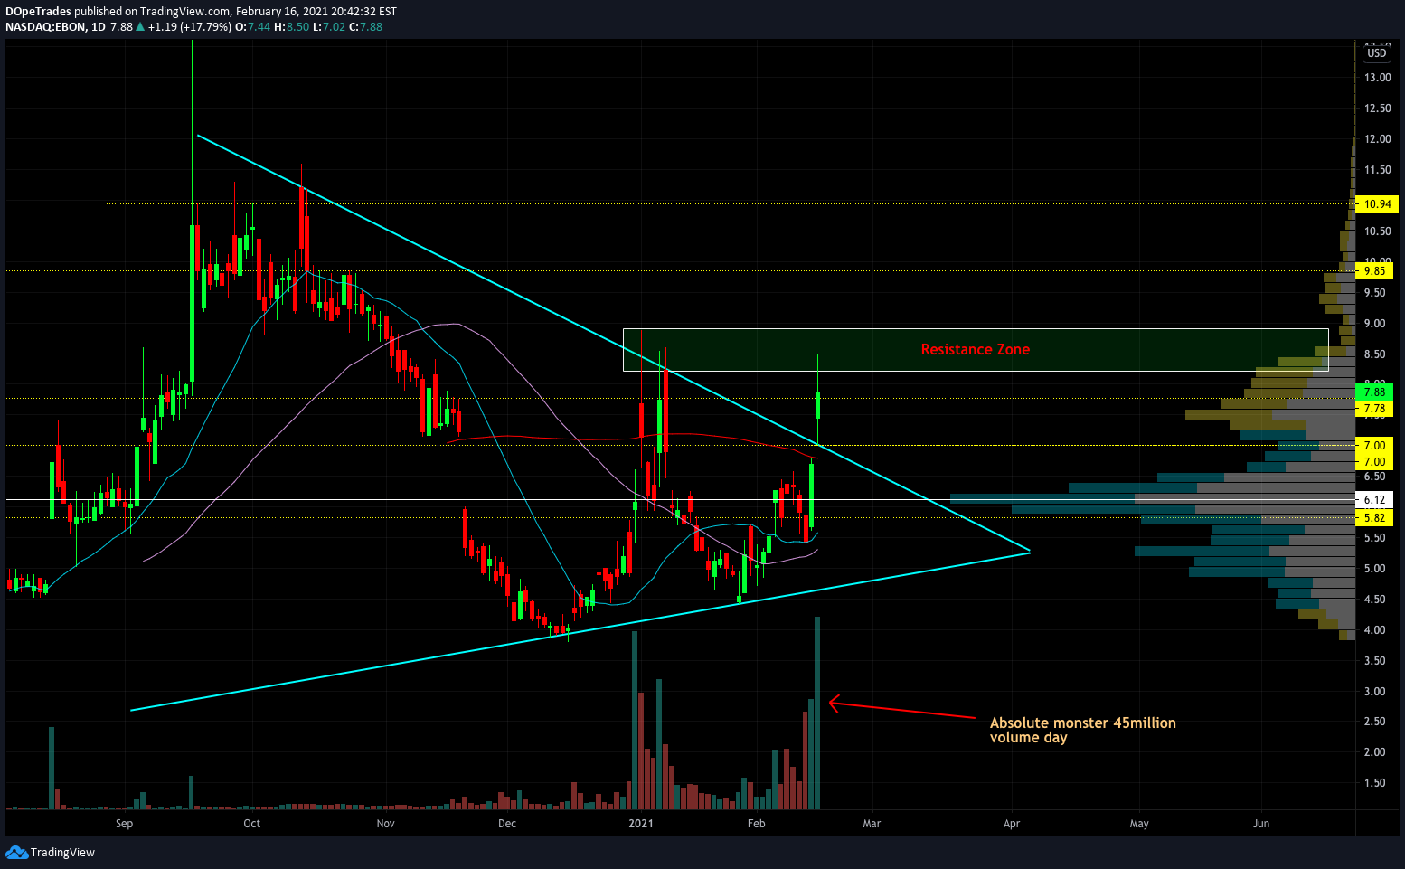Click the Mar label on the time axis

tap(872, 824)
